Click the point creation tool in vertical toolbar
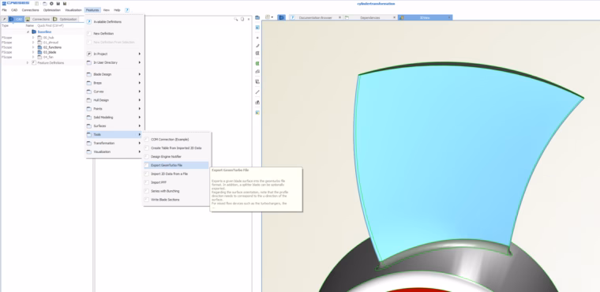The height and width of the screenshot is (292, 600). pyautogui.click(x=257, y=38)
